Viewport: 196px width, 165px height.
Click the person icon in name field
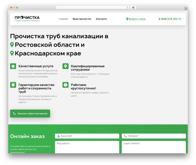pos(58,136)
